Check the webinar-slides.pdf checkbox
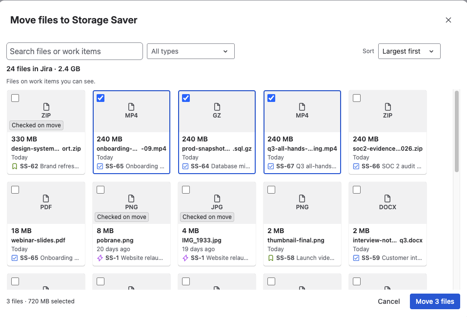Image resolution: width=467 pixels, height=317 pixels. tap(15, 190)
